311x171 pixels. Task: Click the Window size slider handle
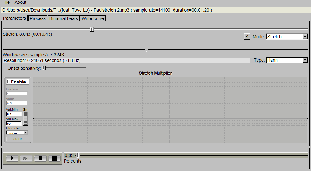coord(146,50)
